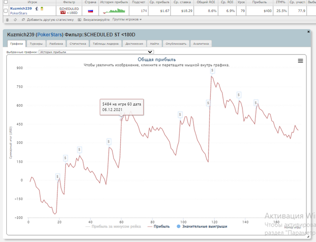Click the 'SCHEDULED <180D' filter cell
This screenshot has height=242, width=316.
pyautogui.click(x=69, y=11)
